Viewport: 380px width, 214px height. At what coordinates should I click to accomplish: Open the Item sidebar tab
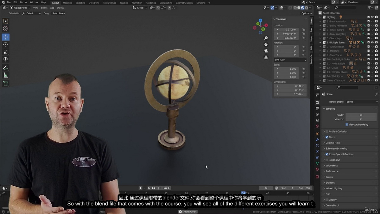click(x=311, y=21)
